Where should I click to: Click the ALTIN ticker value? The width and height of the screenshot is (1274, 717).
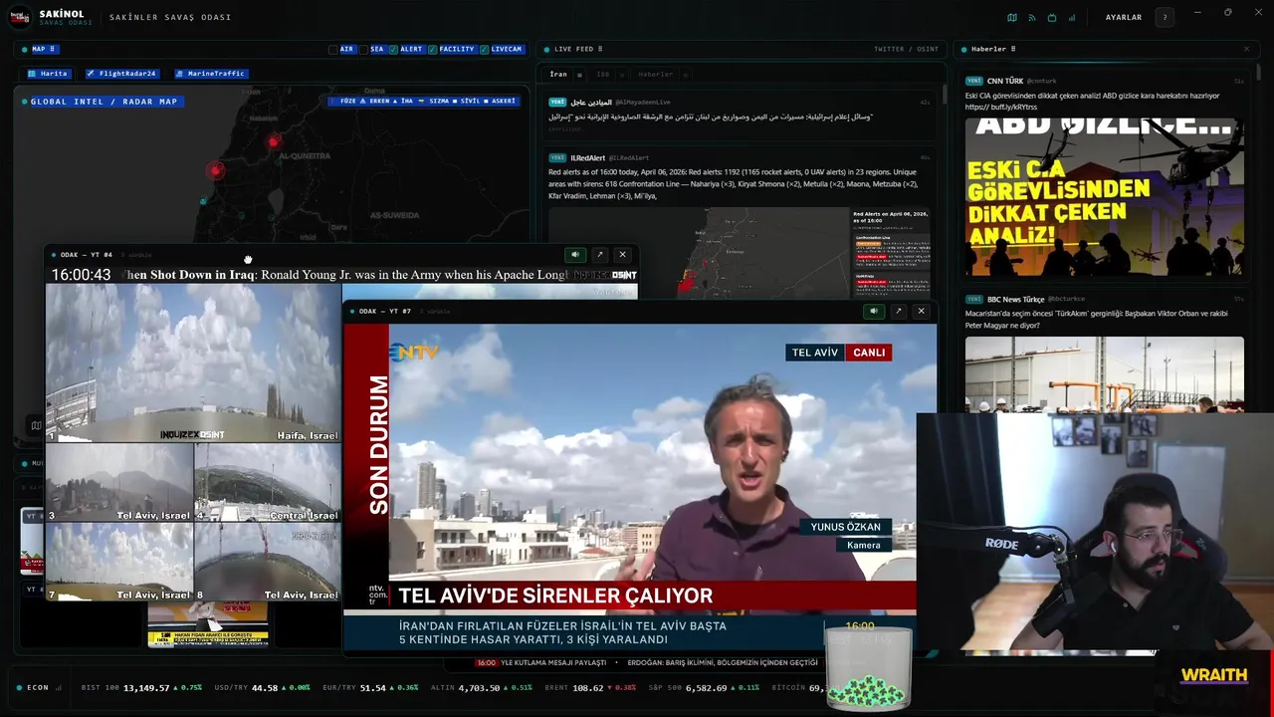coord(480,688)
